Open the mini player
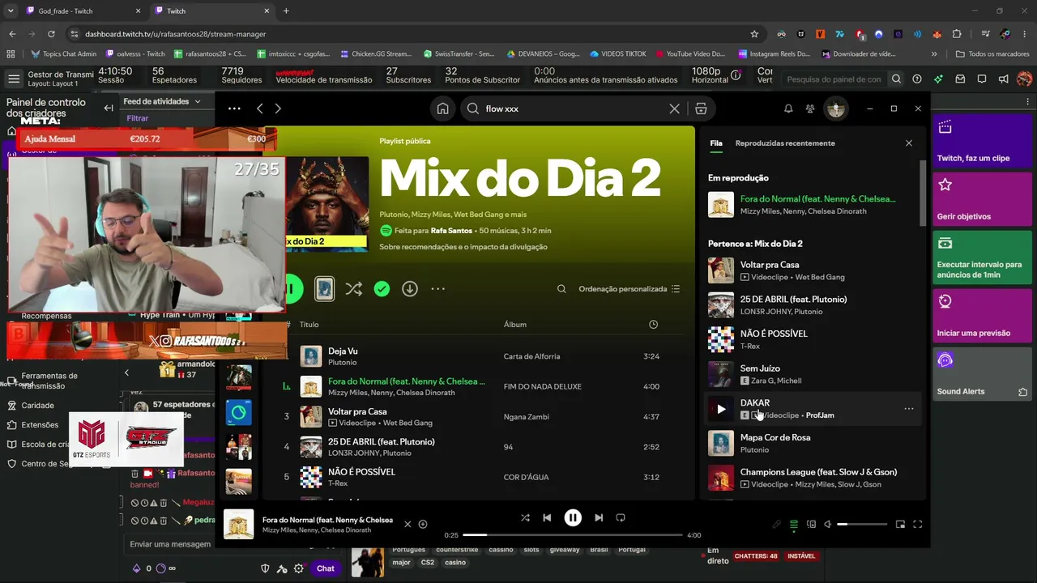 click(x=900, y=525)
